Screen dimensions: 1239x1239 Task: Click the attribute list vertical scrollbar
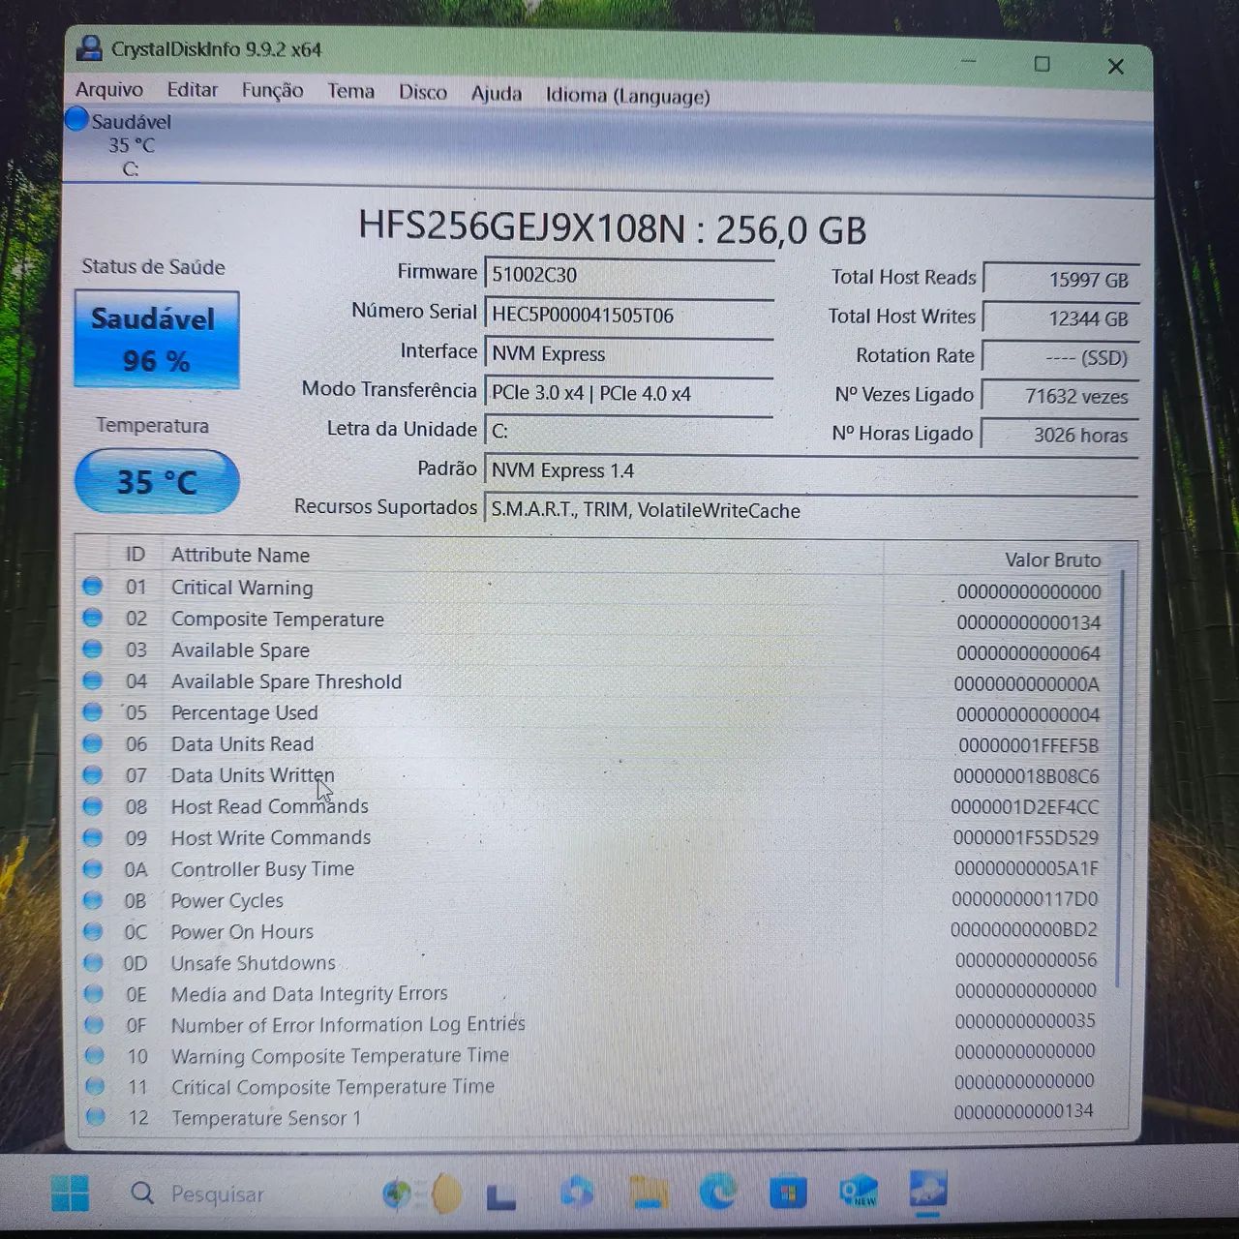coord(1121,779)
